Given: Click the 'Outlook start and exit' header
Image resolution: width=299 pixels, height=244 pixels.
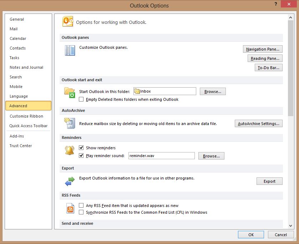Looking at the screenshot, I should [82, 80].
